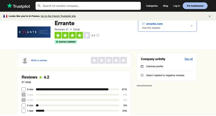Dismiss the France location banner

pos(210,16)
